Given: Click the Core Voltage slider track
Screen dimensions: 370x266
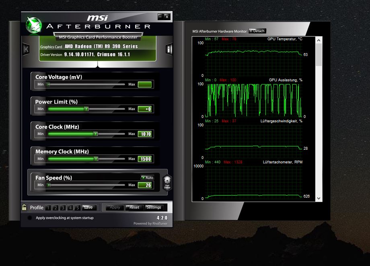Looking at the screenshot, I should tap(86, 84).
